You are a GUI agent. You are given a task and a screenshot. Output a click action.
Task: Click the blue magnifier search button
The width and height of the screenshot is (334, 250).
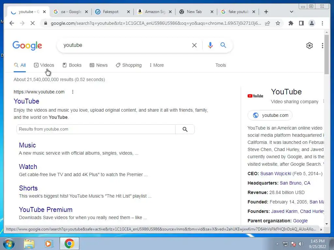(223, 45)
